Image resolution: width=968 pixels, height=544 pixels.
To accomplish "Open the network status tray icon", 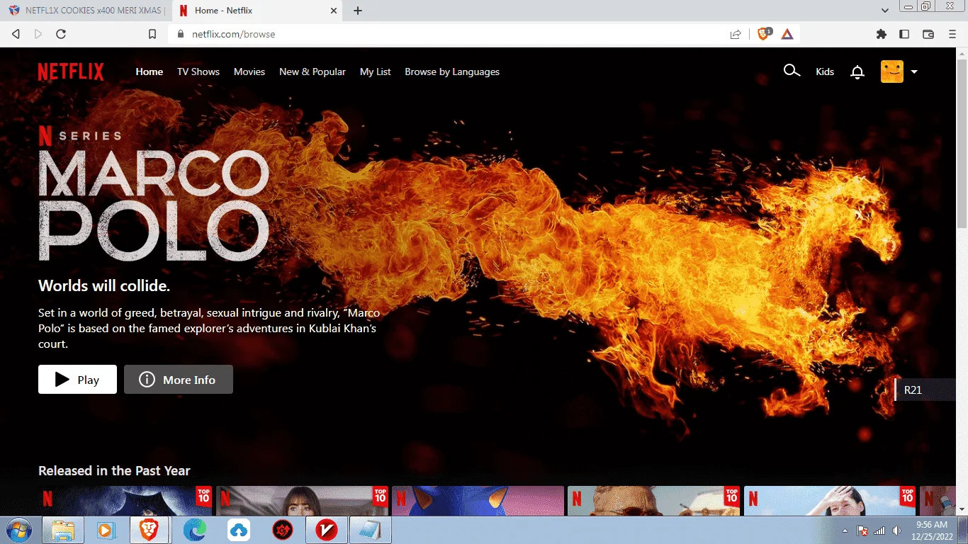I will click(x=879, y=531).
